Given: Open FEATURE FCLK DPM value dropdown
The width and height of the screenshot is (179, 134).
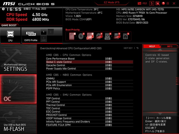Looking at the screenshot, I should 109,125.
